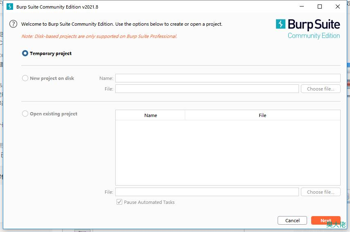Click the disk-based projects note text
The width and height of the screenshot is (350, 232).
click(99, 36)
